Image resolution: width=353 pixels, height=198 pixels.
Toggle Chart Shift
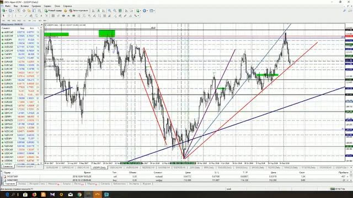point(131,10)
